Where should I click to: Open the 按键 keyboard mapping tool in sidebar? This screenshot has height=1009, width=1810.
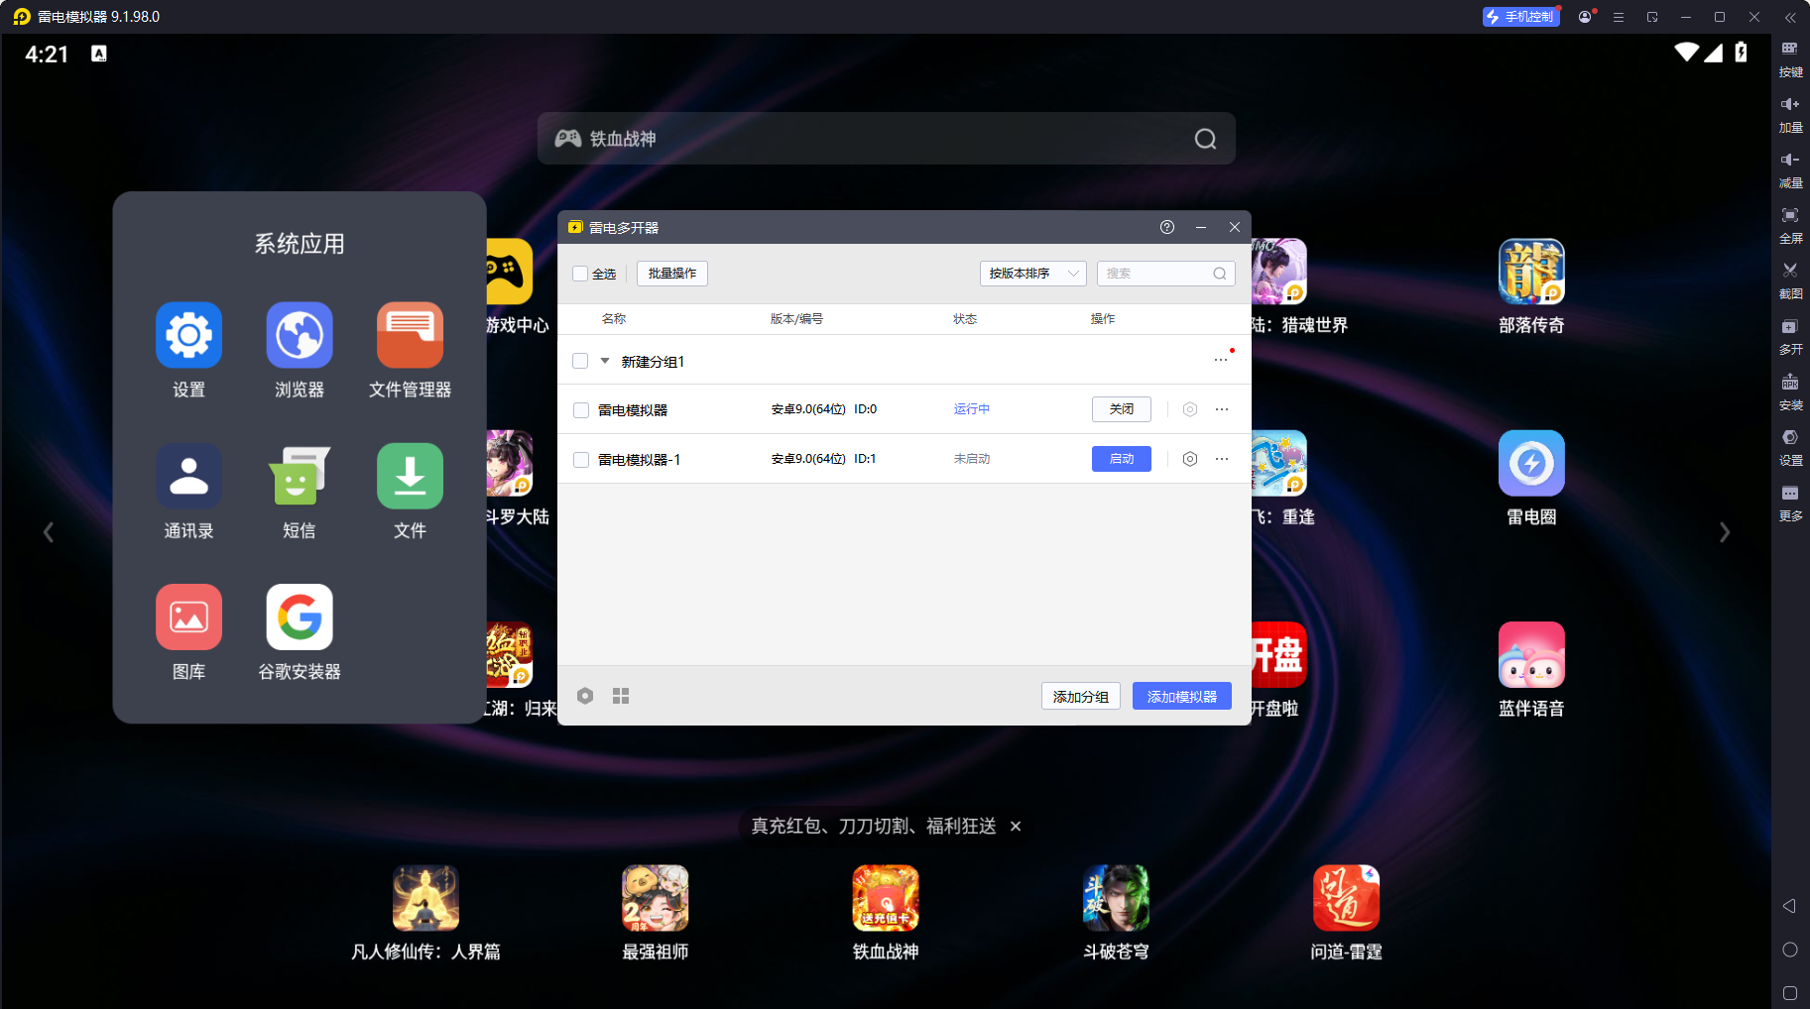coord(1790,59)
